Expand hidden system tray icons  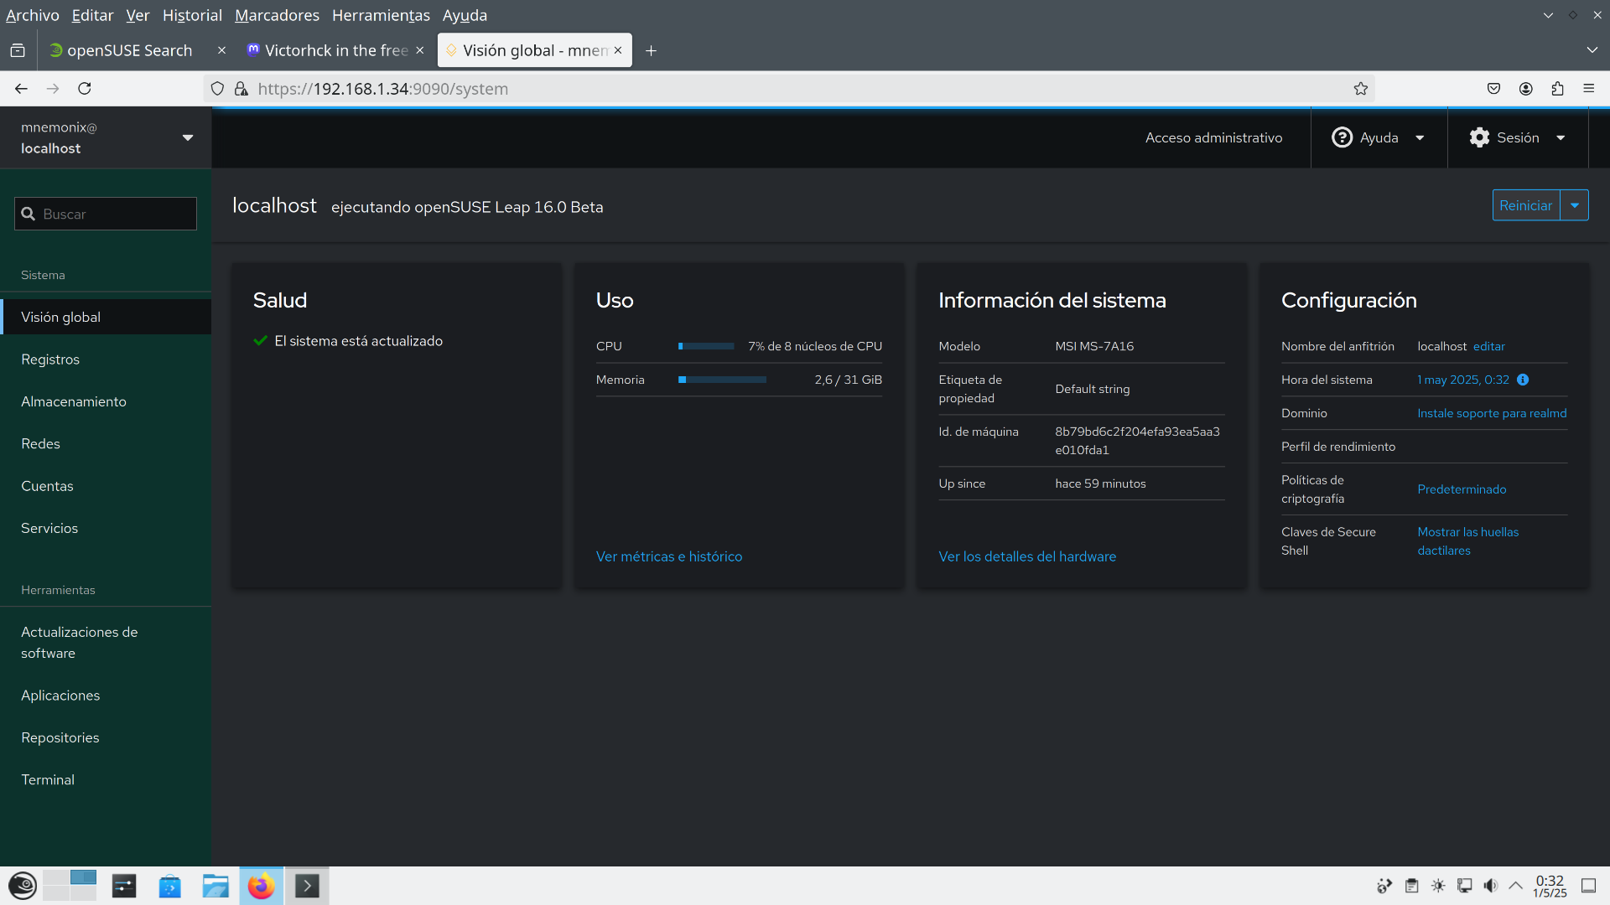[1515, 886]
